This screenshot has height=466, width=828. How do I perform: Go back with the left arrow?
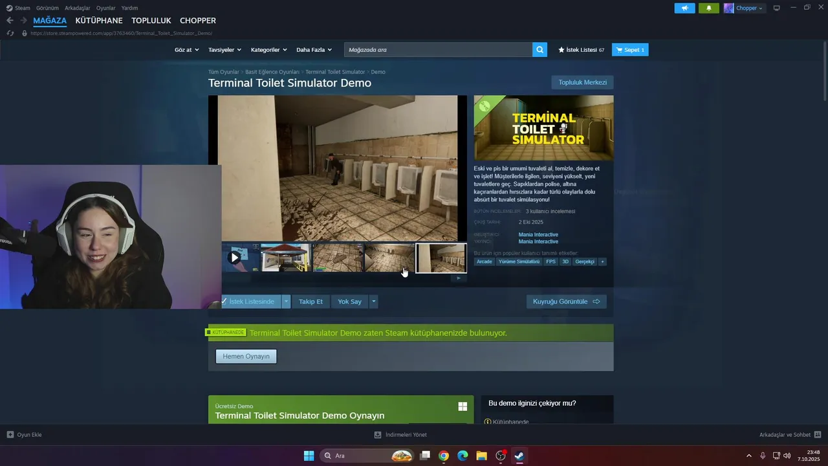click(x=10, y=21)
